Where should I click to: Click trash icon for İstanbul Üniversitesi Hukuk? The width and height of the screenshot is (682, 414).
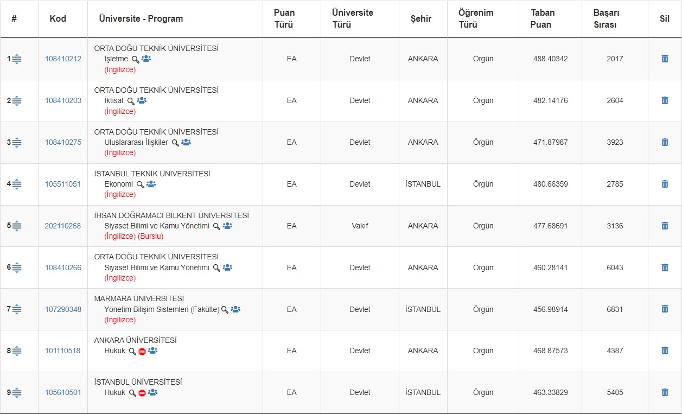665,392
